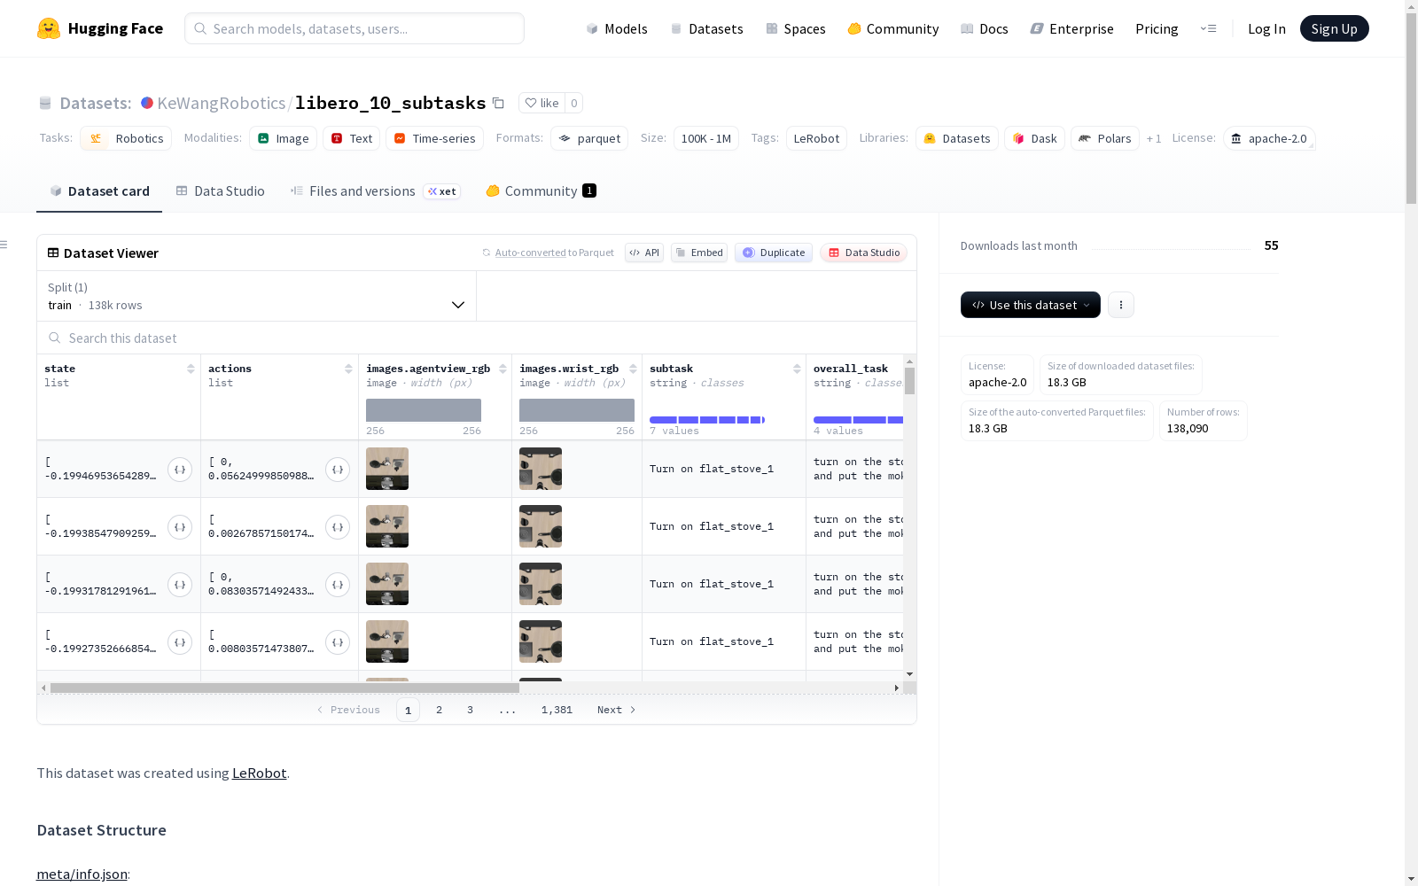
Task: Click the left sidebar table-of-contents icon
Action: pyautogui.click(x=4, y=245)
